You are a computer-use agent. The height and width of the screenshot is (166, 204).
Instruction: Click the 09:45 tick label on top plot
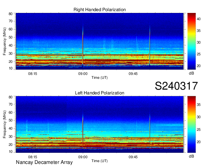(133, 74)
